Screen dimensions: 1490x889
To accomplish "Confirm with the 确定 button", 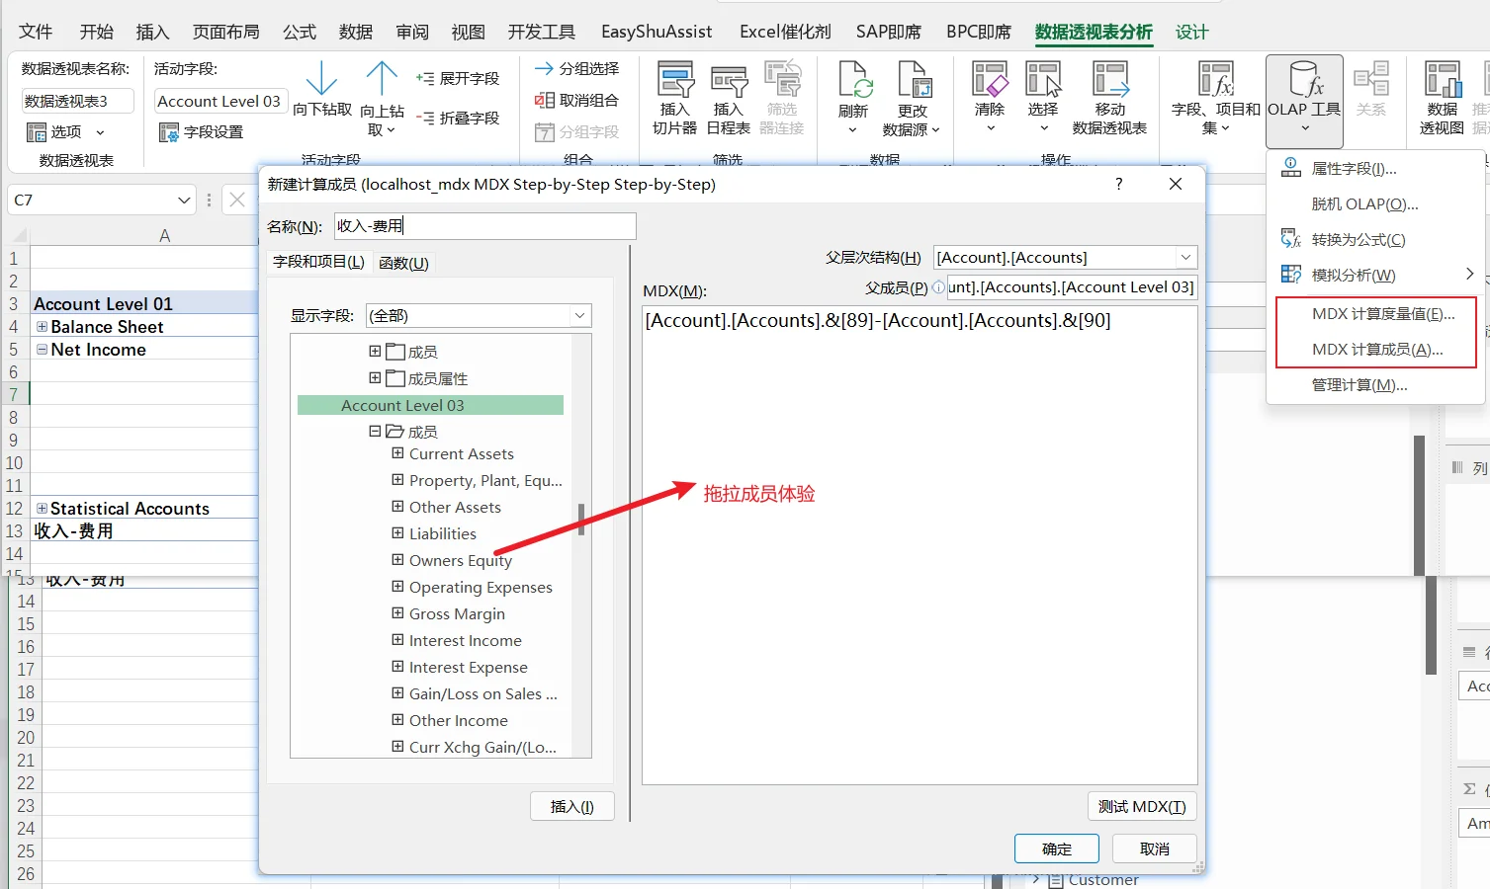I will [x=1057, y=849].
